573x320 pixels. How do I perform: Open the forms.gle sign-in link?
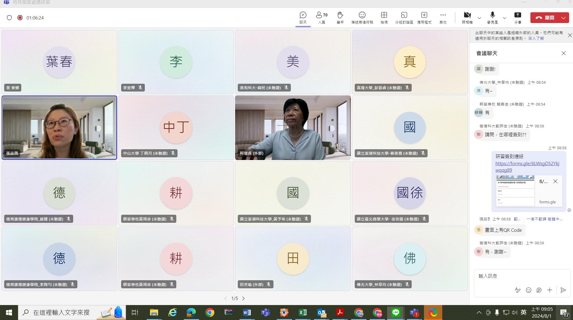click(527, 167)
